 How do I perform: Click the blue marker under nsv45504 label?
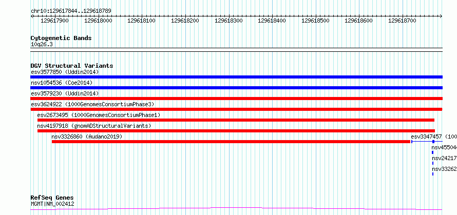432,152
